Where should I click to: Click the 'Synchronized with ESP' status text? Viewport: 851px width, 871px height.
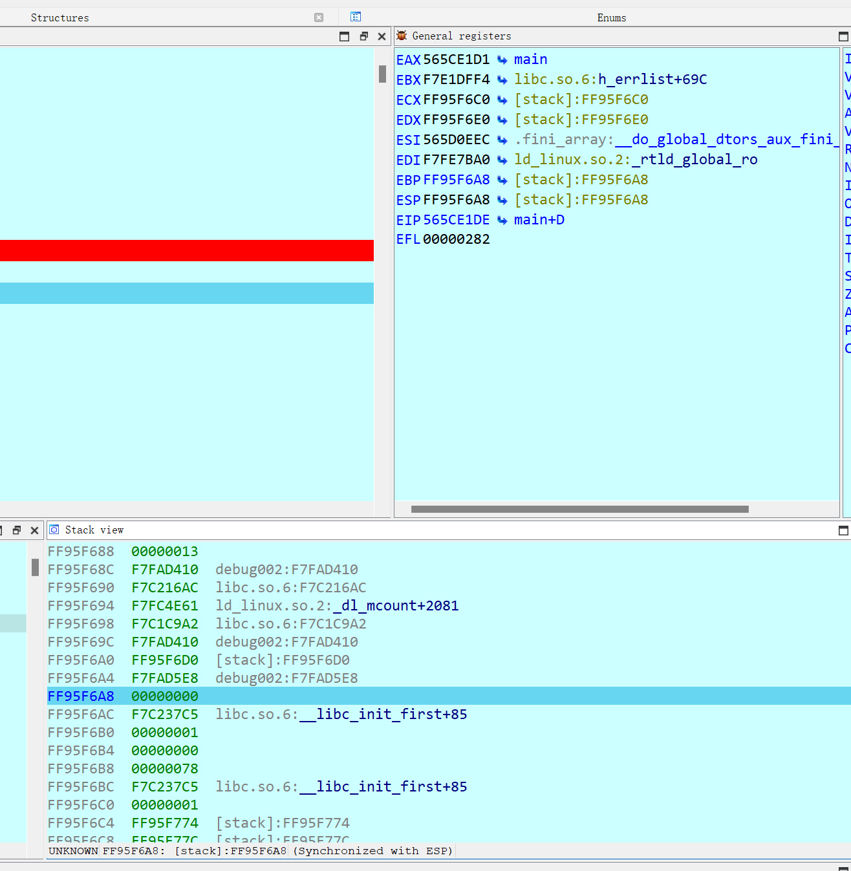tap(374, 851)
